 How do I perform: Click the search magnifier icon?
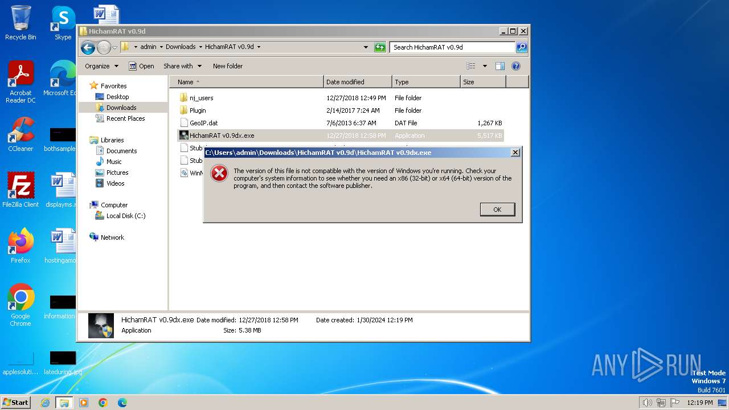522,47
